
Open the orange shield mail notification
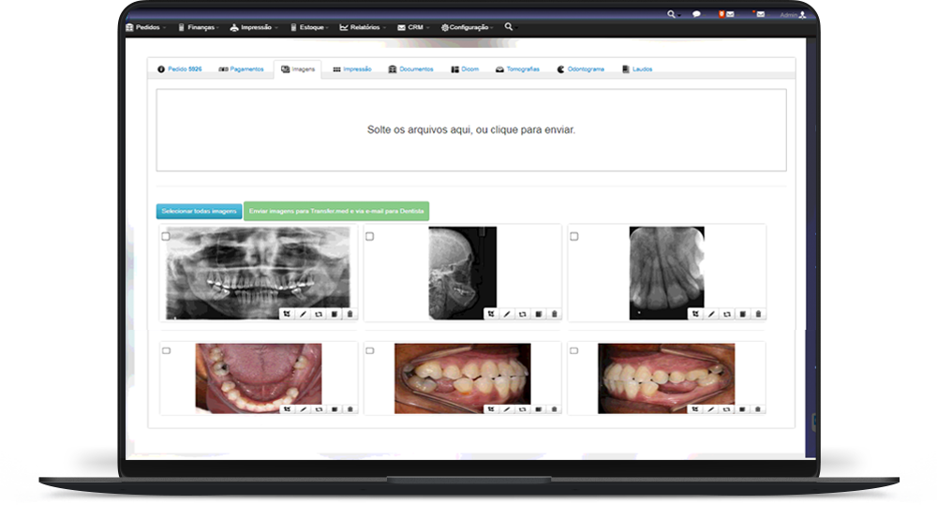click(726, 14)
